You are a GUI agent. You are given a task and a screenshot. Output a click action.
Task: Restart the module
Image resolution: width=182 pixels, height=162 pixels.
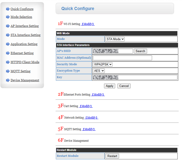(x=112, y=156)
